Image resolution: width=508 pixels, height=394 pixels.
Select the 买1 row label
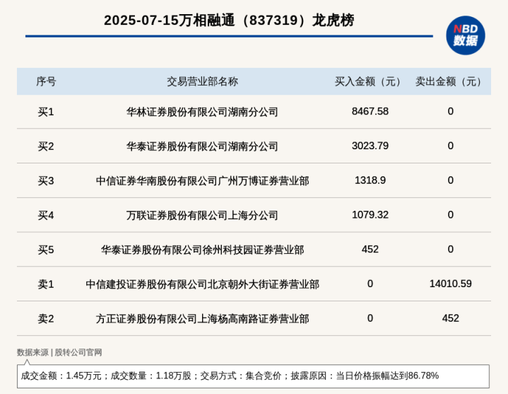[46, 112]
